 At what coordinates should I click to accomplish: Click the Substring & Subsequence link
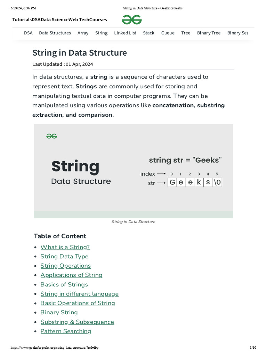[x=77, y=322]
